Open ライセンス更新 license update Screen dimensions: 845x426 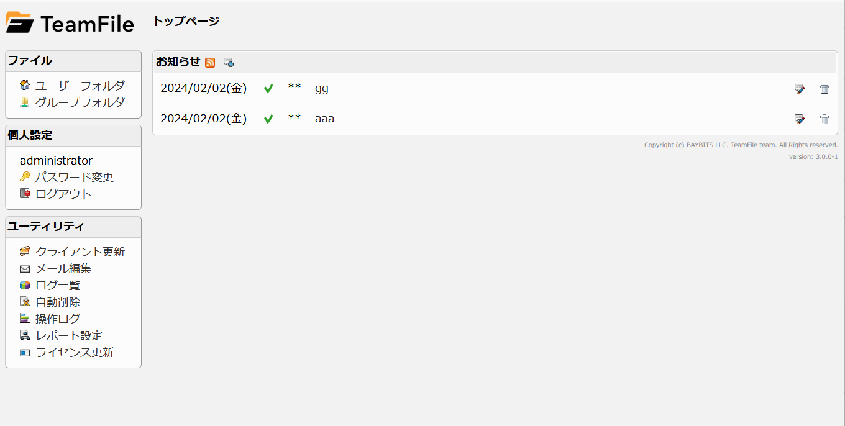tap(75, 352)
